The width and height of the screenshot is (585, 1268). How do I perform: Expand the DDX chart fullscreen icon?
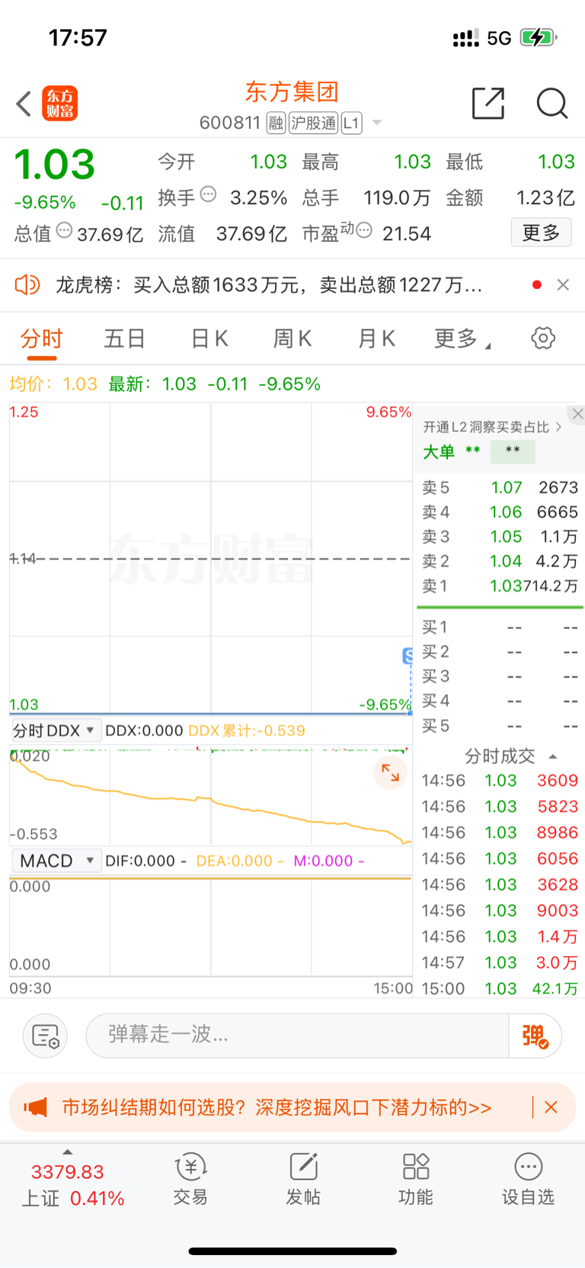click(391, 772)
